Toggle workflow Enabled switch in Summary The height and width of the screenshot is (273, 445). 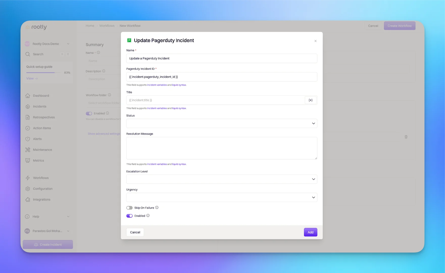[89, 114]
